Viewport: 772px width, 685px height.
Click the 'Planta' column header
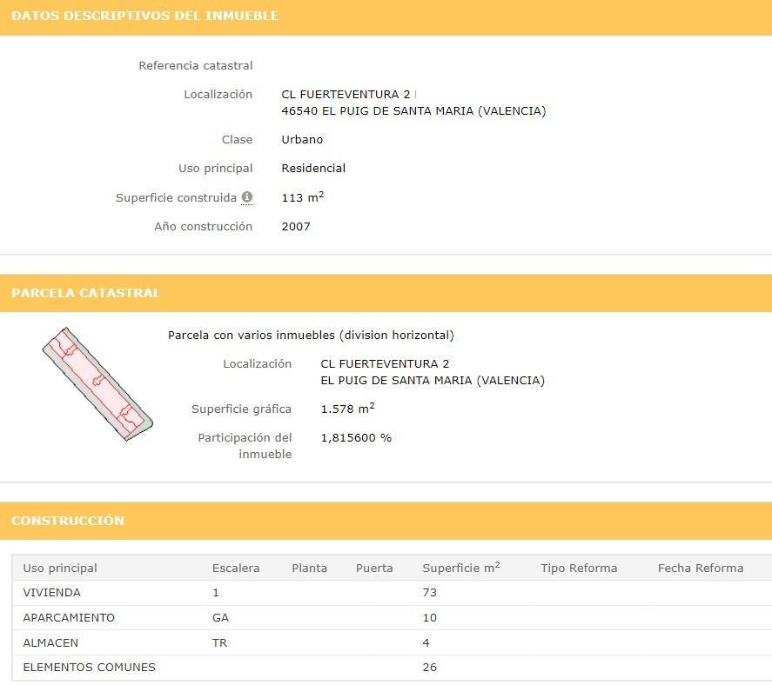[309, 568]
